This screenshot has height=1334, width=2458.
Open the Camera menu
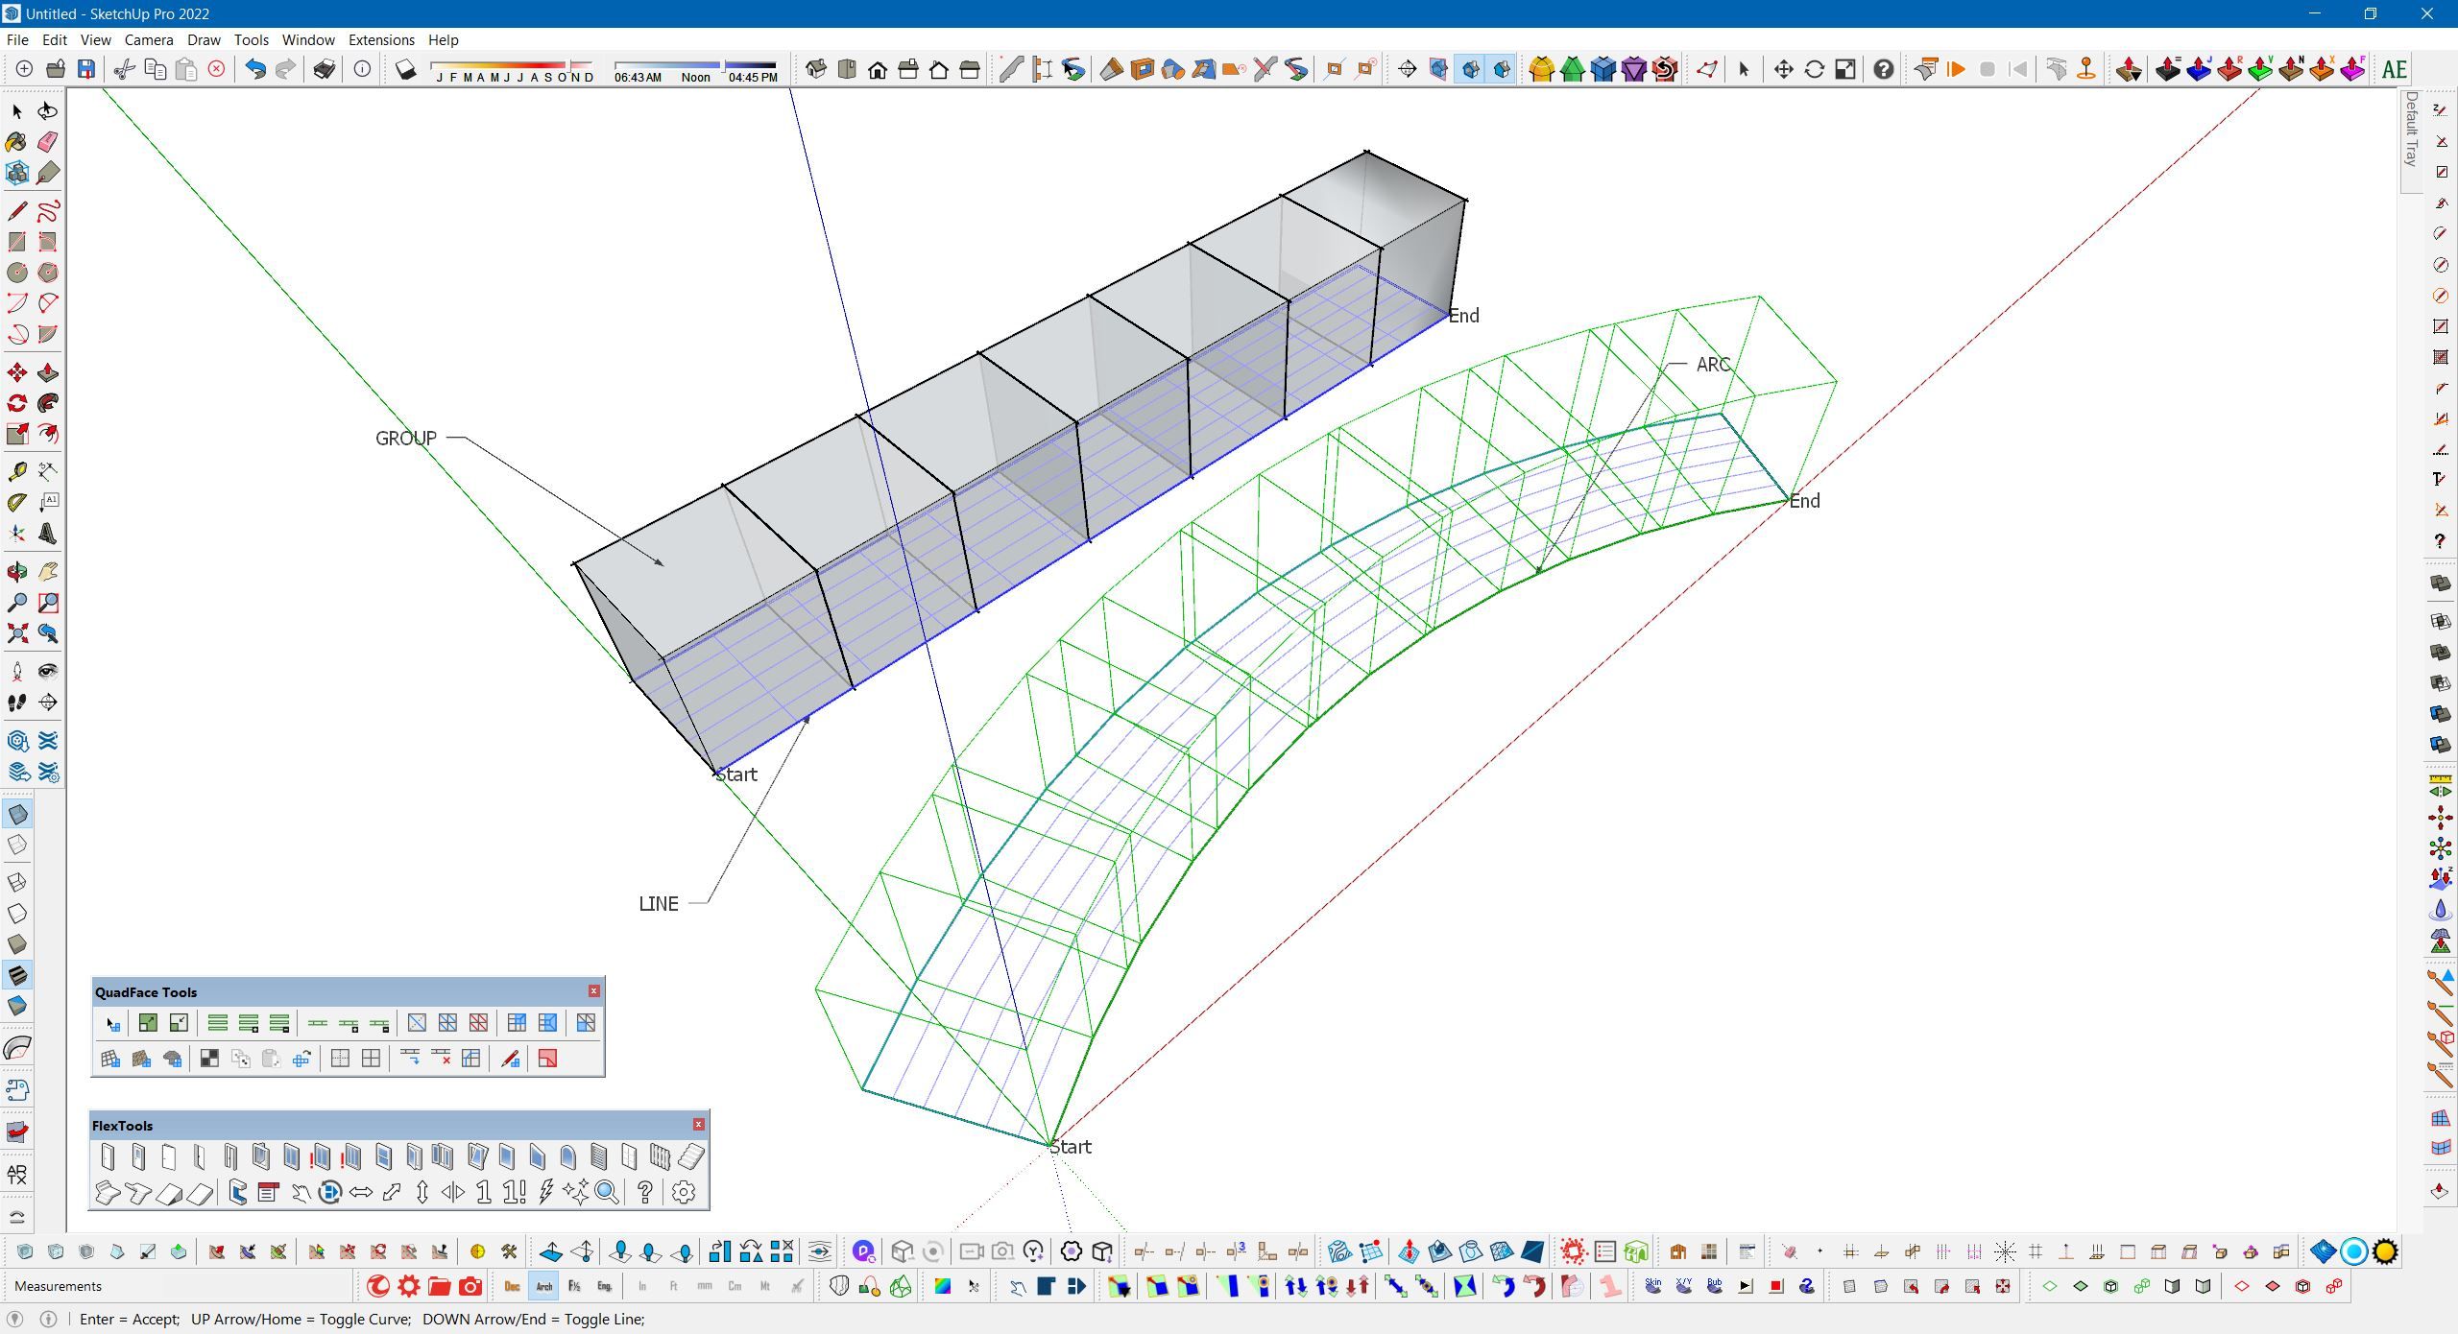pyautogui.click(x=148, y=39)
